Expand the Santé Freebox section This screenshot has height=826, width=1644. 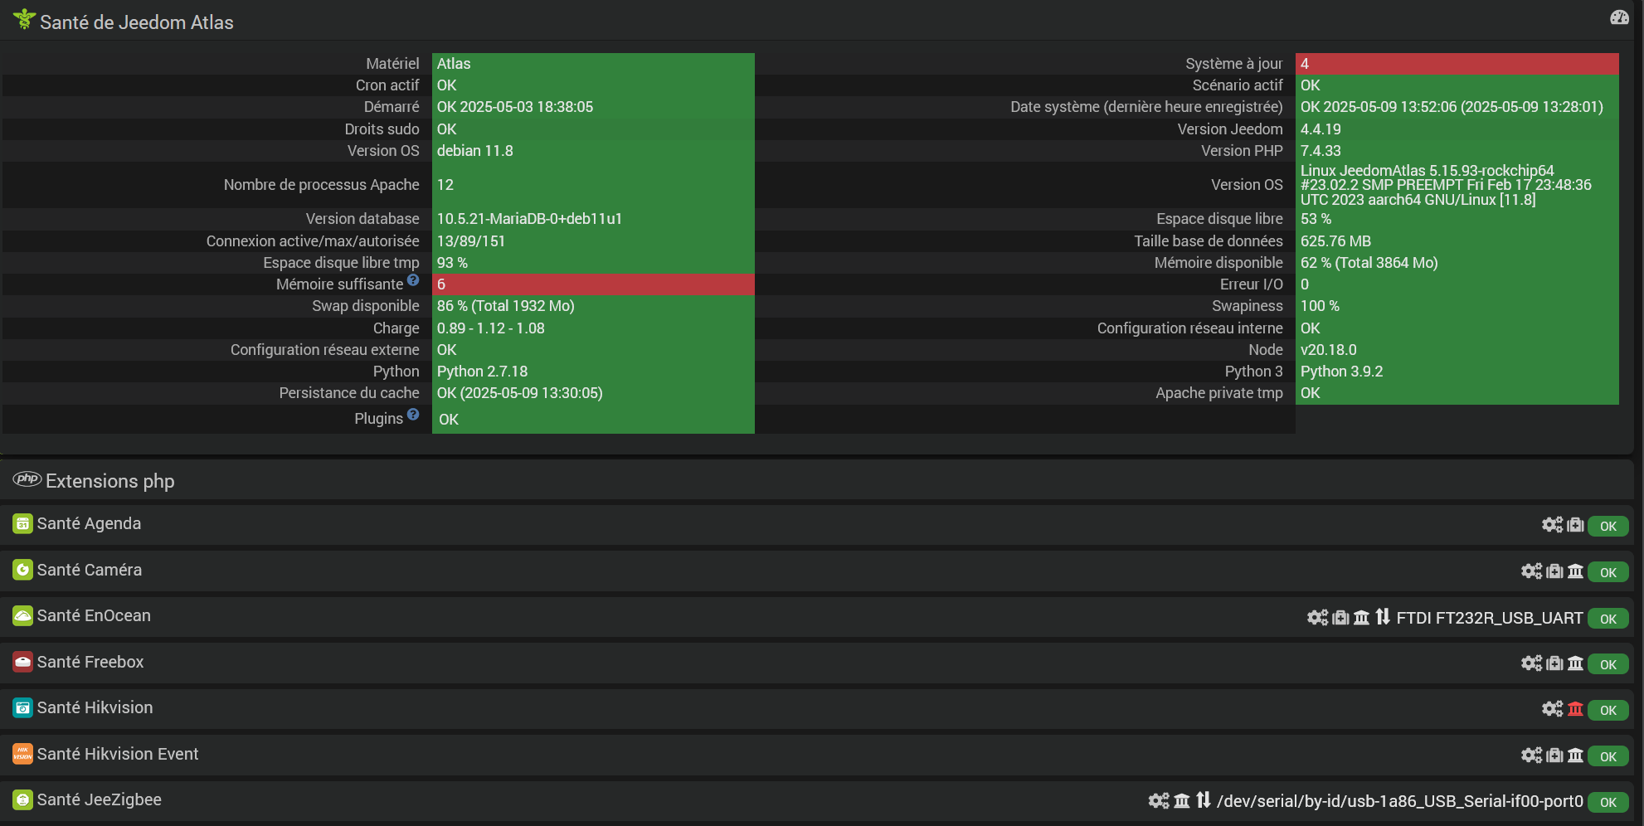coord(817,663)
